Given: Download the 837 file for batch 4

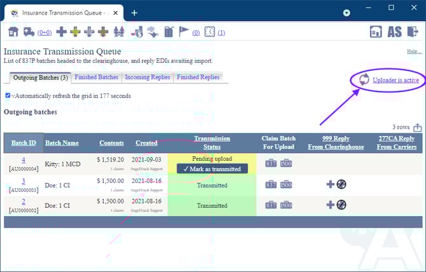Looking at the screenshot, I should [x=271, y=164].
